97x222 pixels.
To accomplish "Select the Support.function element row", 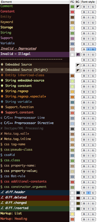I will point(35,107).
